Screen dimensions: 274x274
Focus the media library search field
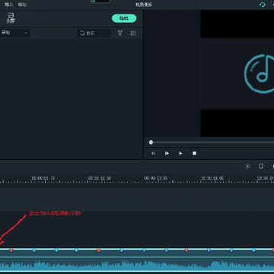point(94,33)
